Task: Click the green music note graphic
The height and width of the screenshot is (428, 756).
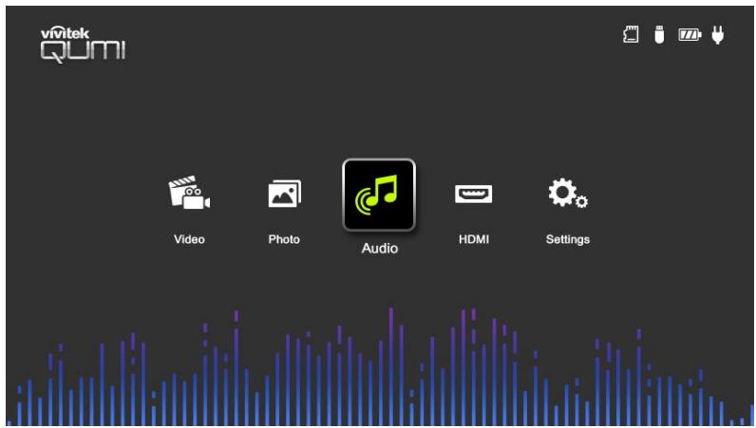Action: coord(376,195)
